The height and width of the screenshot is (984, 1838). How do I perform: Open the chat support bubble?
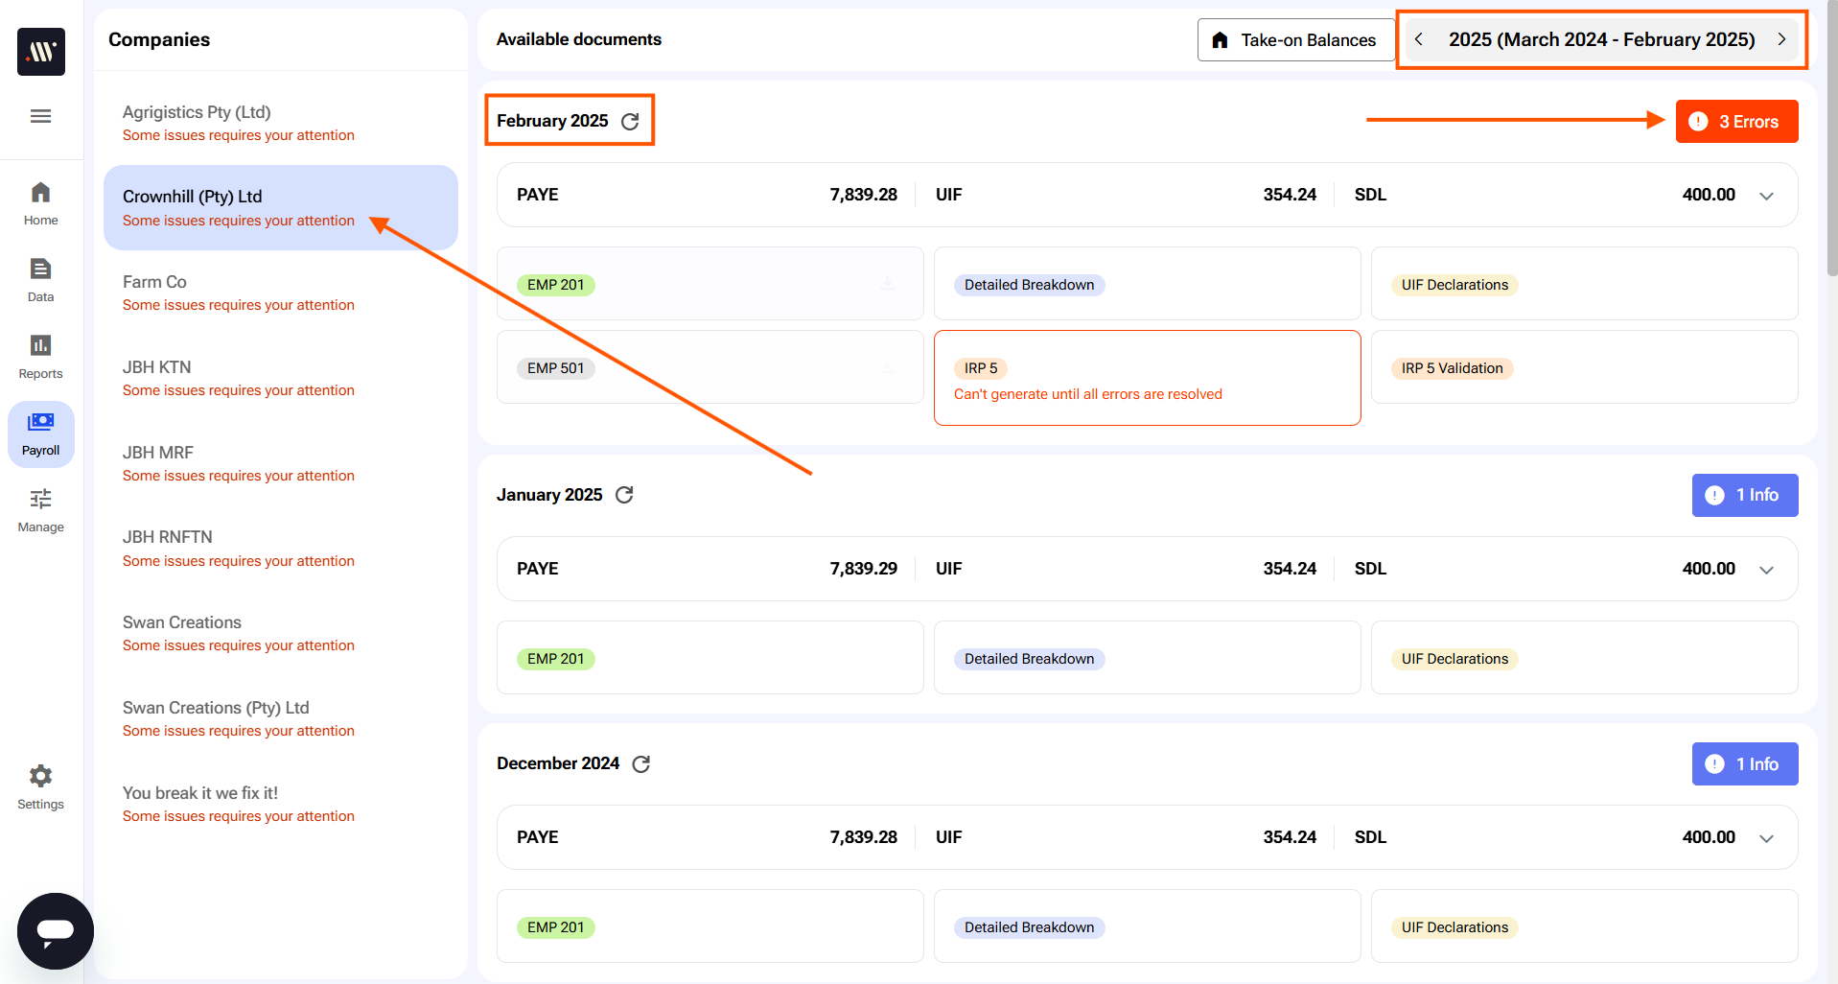click(x=56, y=930)
